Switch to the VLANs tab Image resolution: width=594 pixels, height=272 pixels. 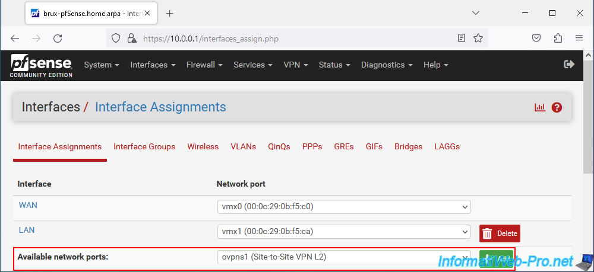tap(243, 146)
